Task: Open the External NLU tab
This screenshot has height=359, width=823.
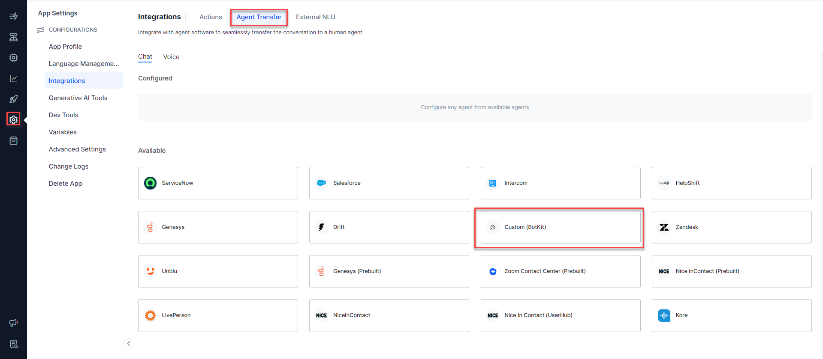Action: tap(315, 17)
